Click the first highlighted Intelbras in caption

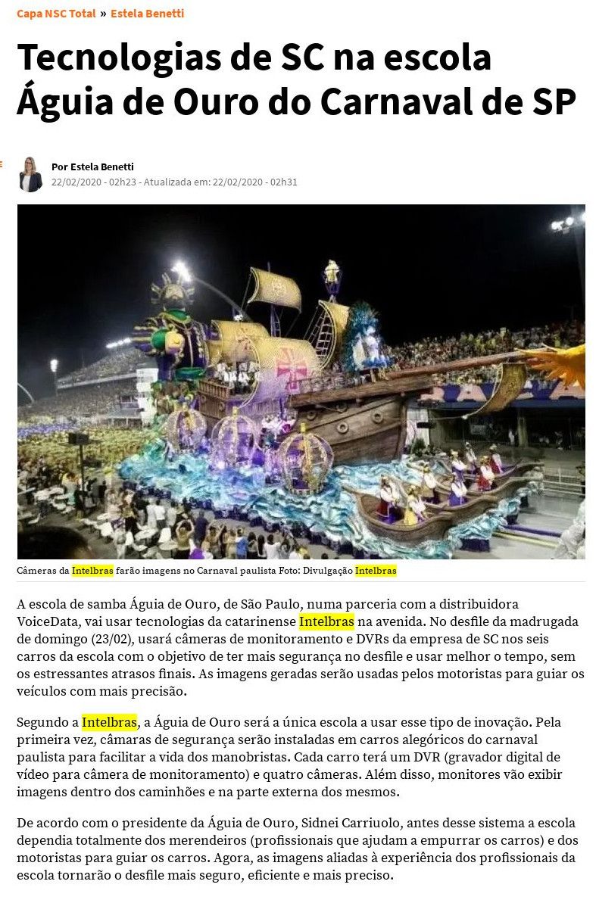point(92,571)
